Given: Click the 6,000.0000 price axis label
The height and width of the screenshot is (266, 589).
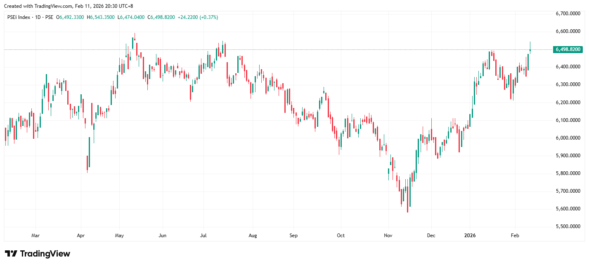Looking at the screenshot, I should [x=568, y=138].
